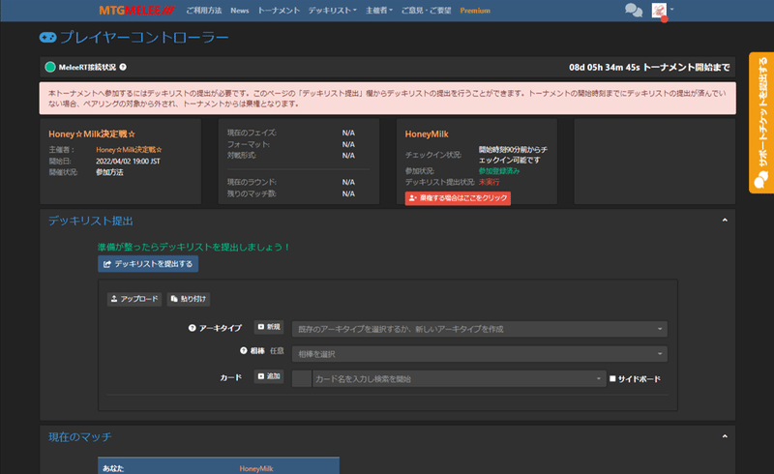Open the dropdown arrow beside avatar
Screen dimensions: 774x474
(x=671, y=10)
